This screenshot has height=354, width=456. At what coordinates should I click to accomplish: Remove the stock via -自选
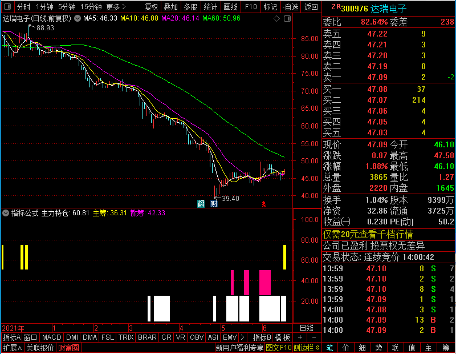coord(290,7)
